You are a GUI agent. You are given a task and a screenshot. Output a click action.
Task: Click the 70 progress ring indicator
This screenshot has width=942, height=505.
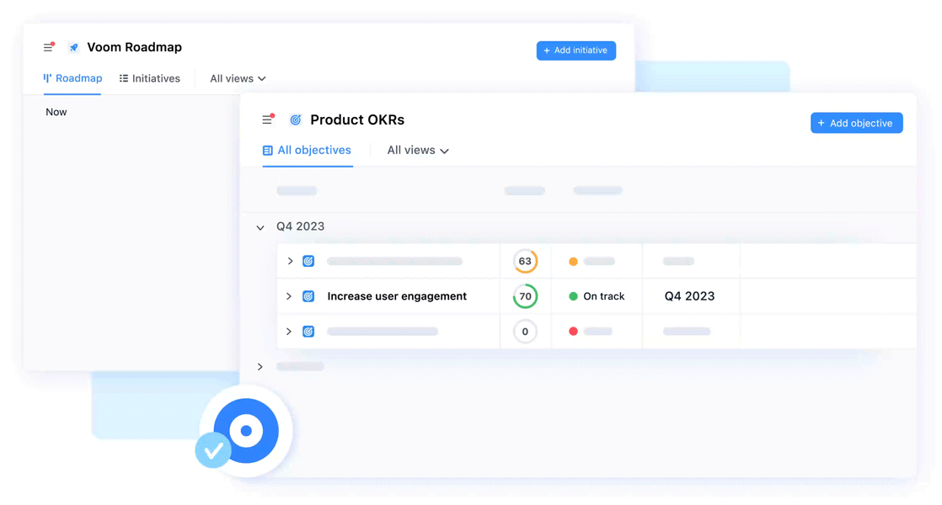[525, 296]
